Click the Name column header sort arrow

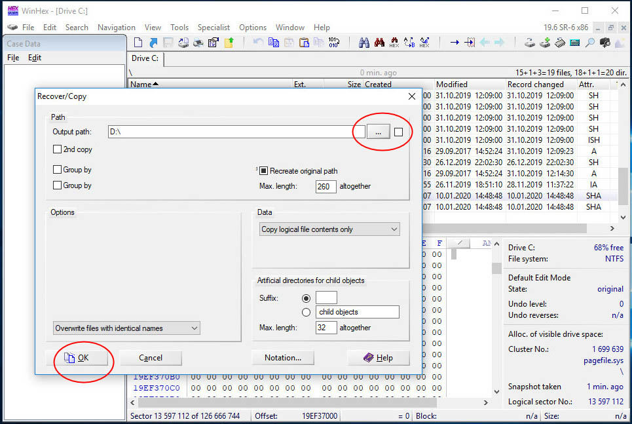[156, 84]
